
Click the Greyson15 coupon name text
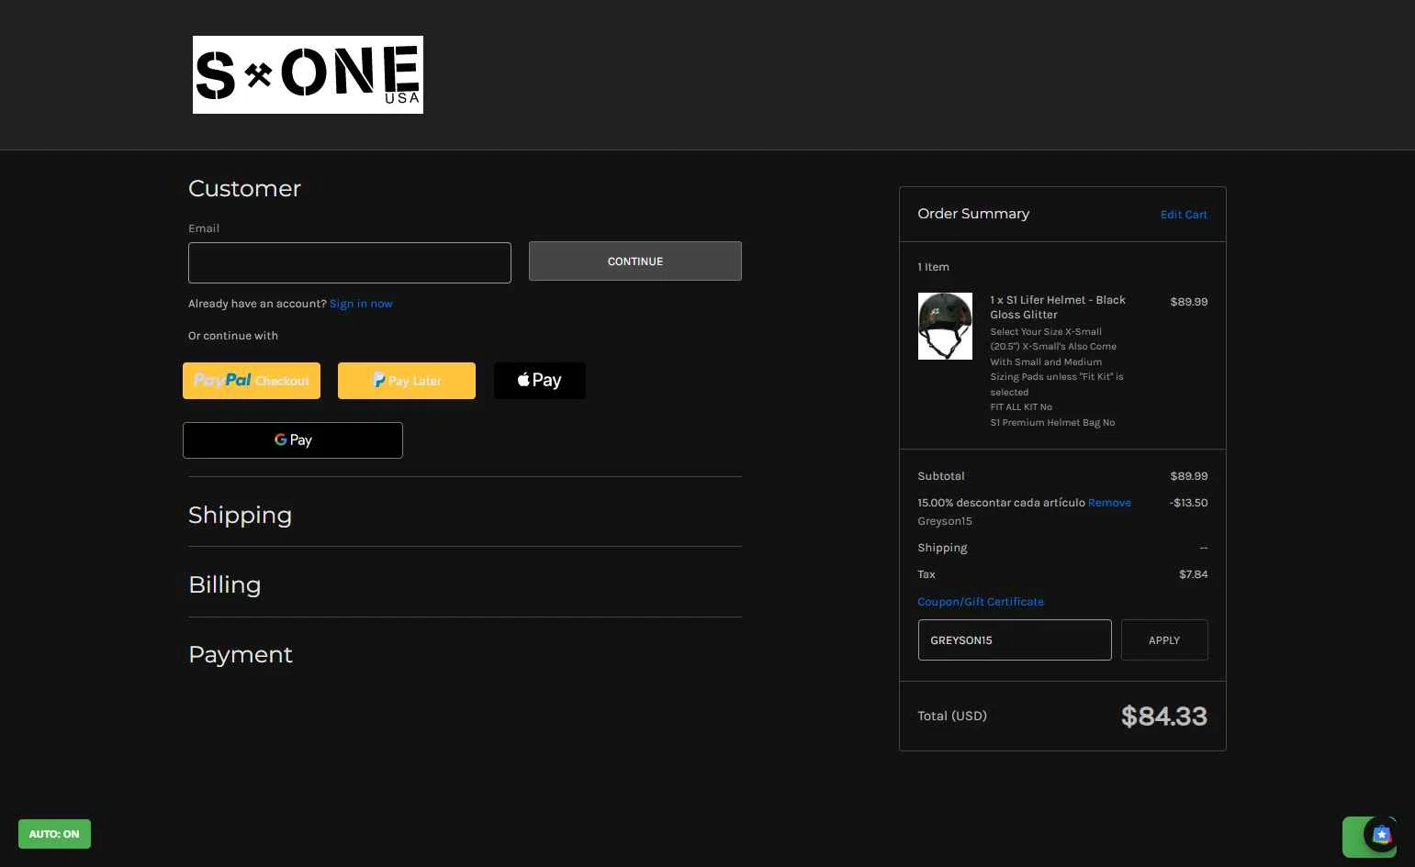[945, 521]
